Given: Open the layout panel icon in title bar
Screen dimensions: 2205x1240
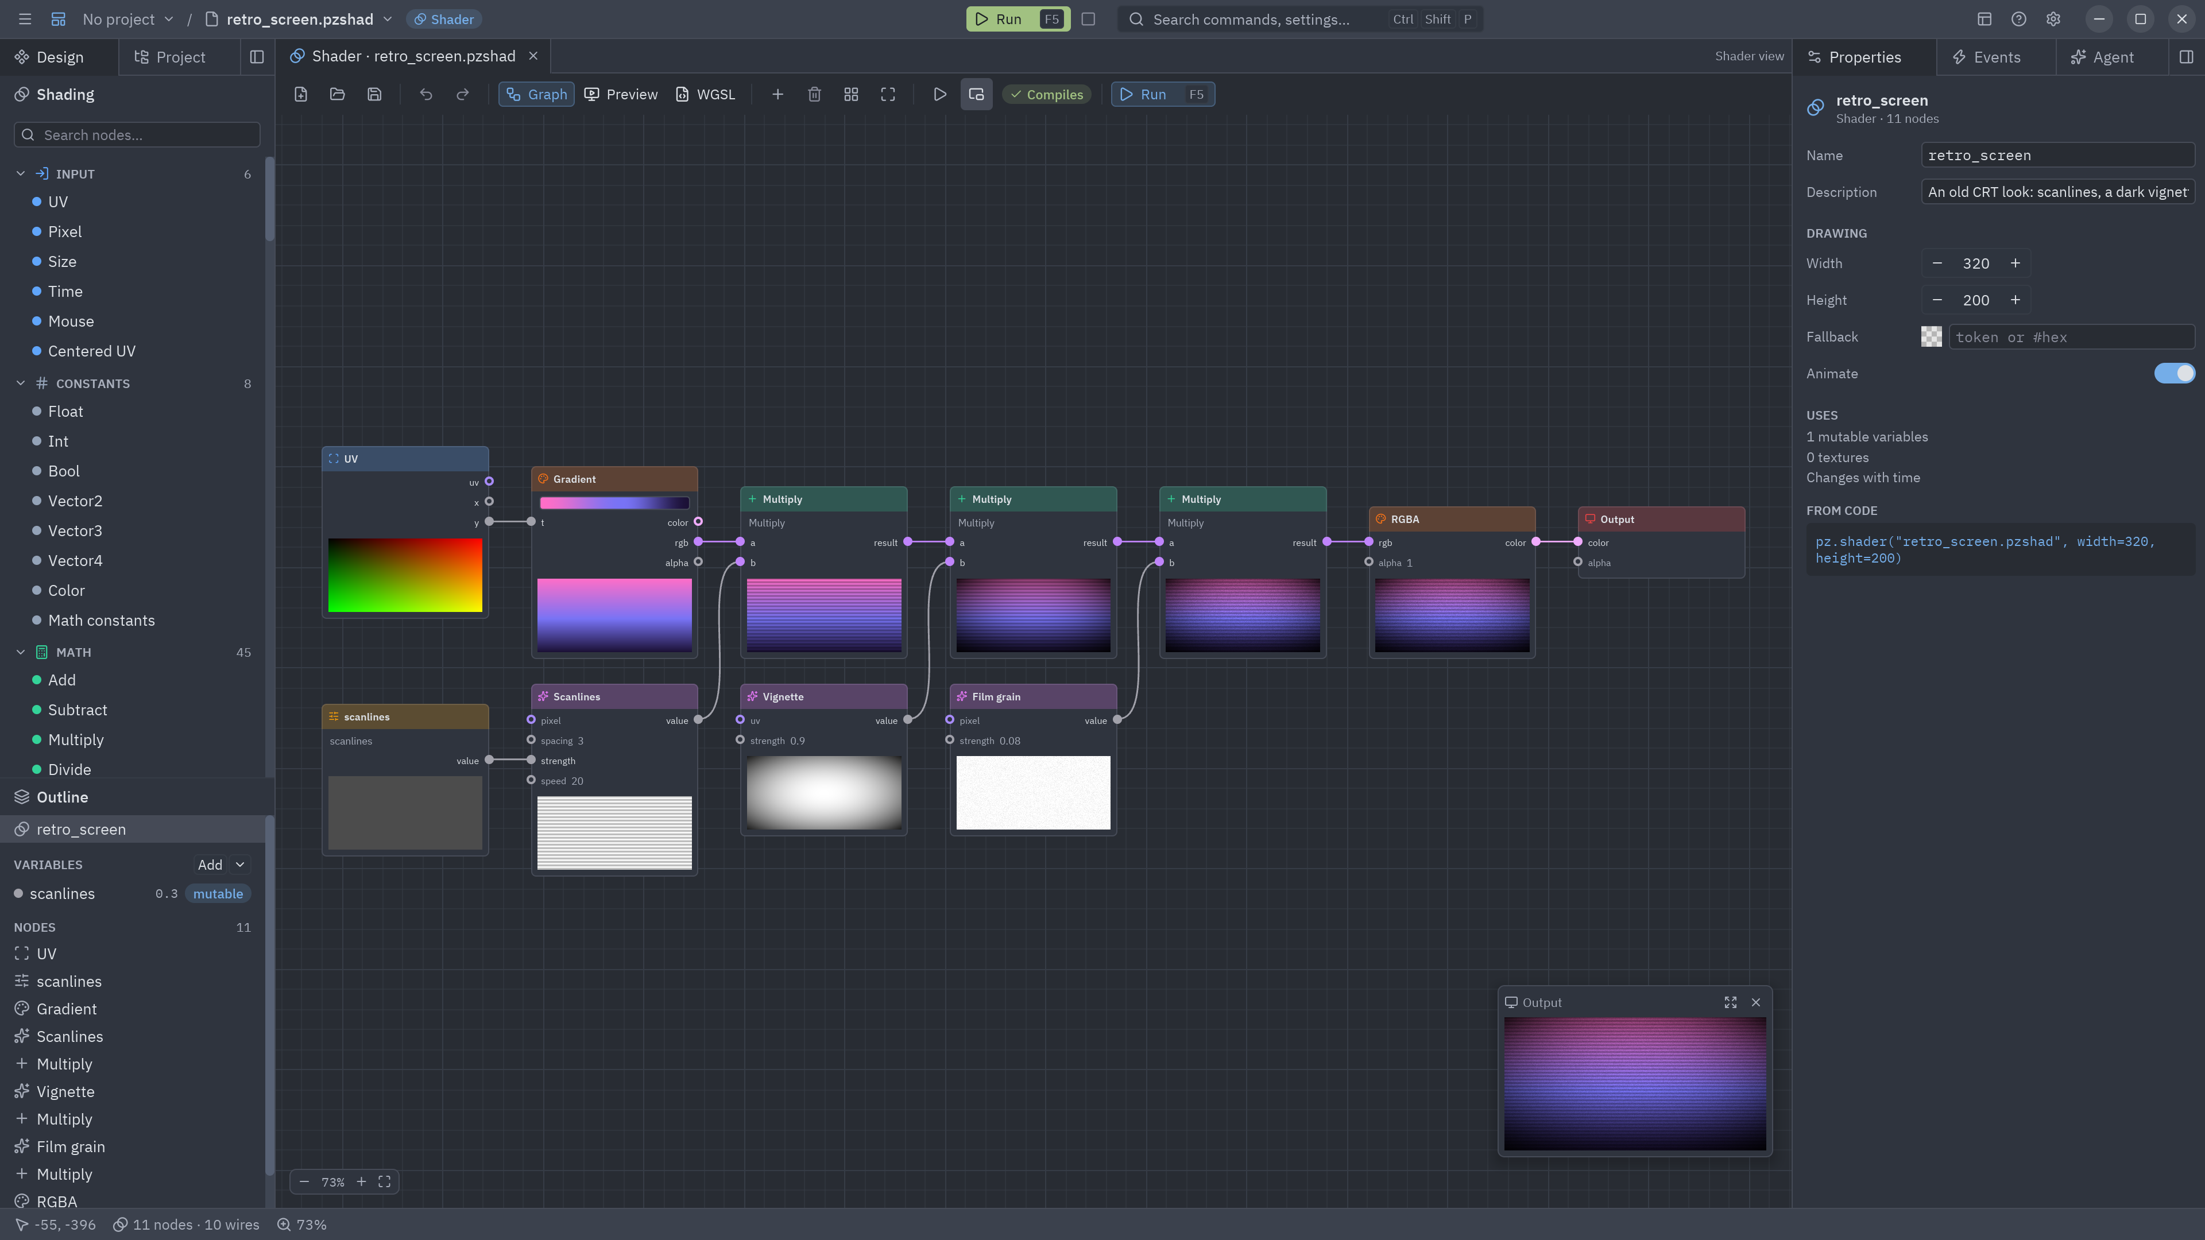Looking at the screenshot, I should 1984,19.
